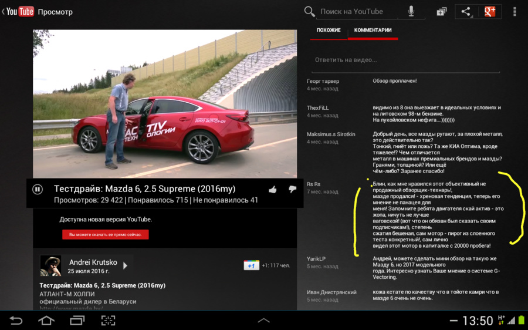Open Android recent apps button
The width and height of the screenshot is (528, 330).
point(77,320)
